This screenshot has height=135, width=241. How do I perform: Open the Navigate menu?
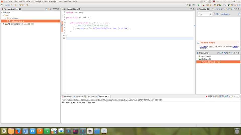[39, 1]
